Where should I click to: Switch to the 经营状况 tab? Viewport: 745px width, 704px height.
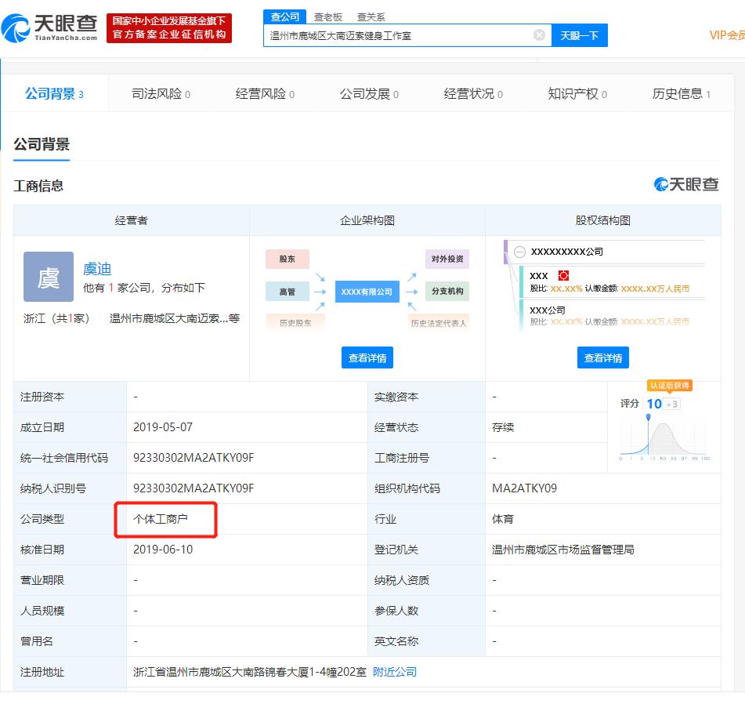pyautogui.click(x=472, y=92)
